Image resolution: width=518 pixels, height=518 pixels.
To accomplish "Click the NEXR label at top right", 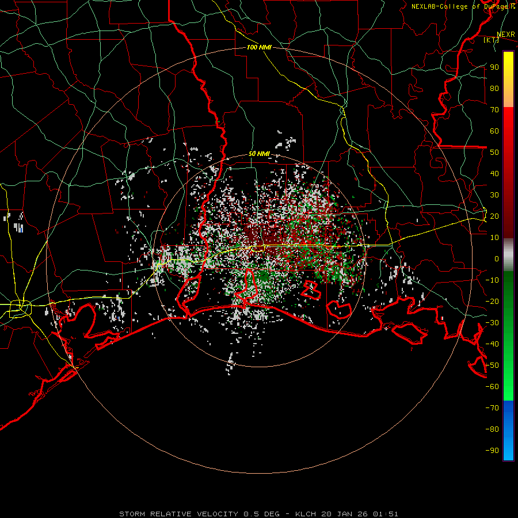I will [506, 35].
